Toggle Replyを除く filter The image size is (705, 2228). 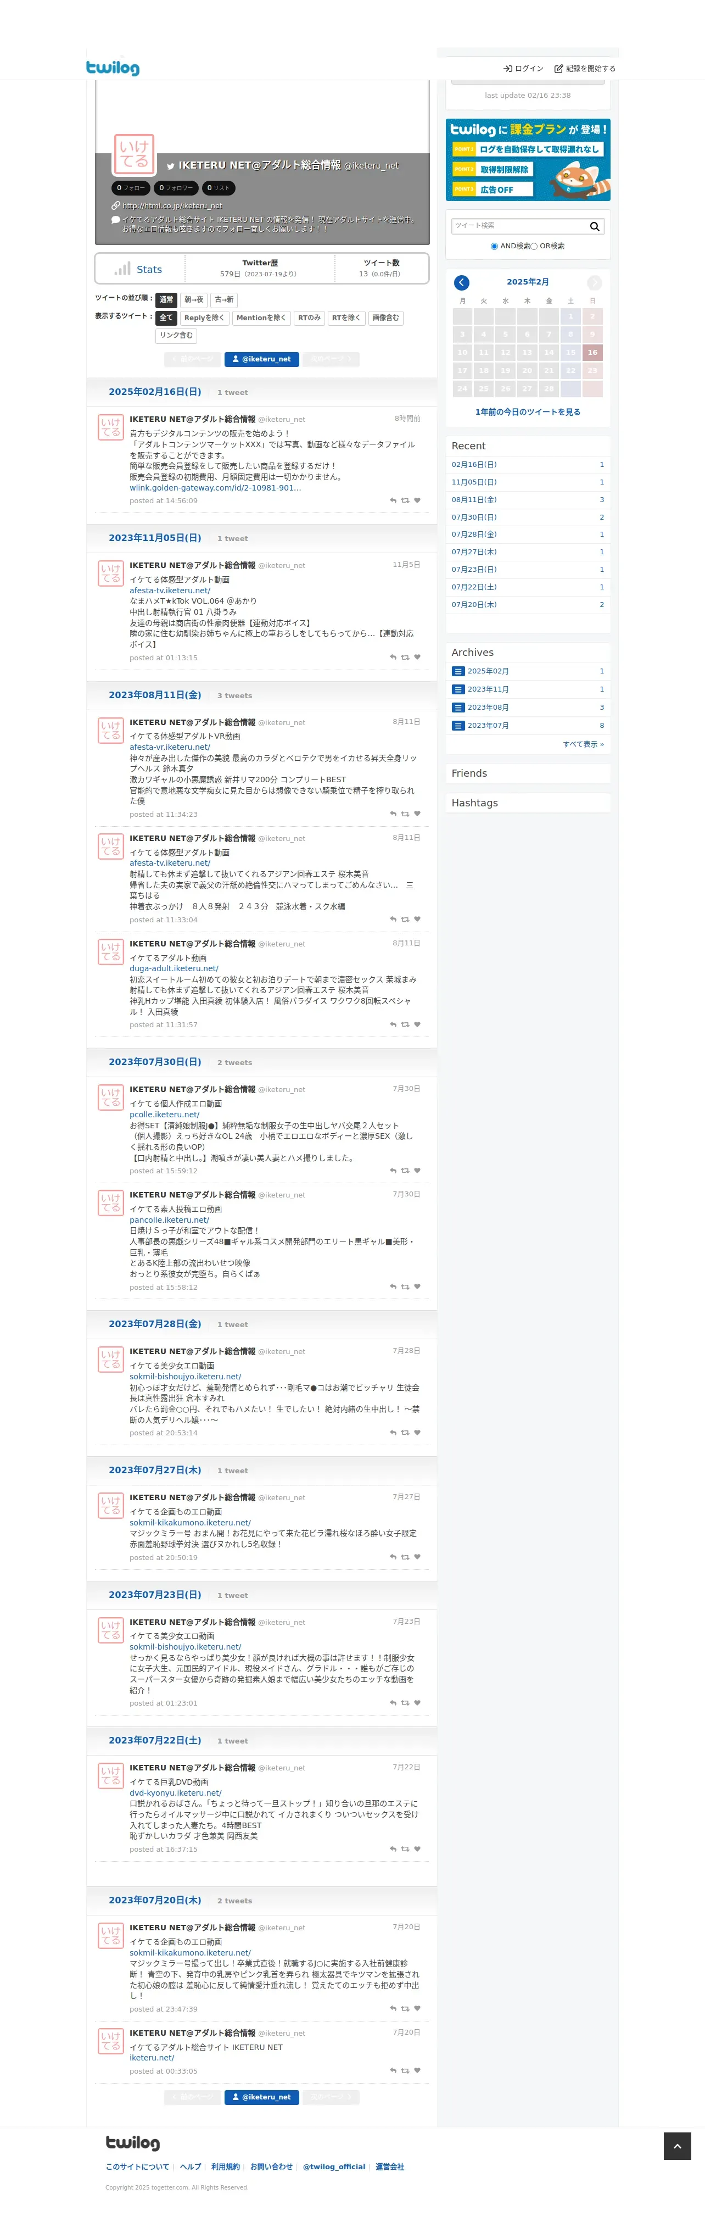[x=204, y=318]
